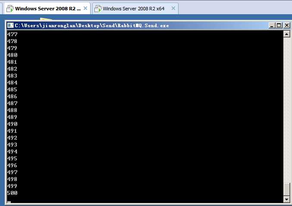Click the output line 500
292x206 pixels.
pyautogui.click(x=12, y=193)
